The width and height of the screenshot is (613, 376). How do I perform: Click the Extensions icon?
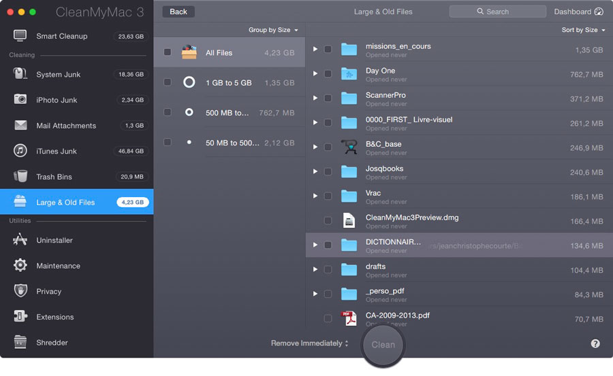coord(20,316)
